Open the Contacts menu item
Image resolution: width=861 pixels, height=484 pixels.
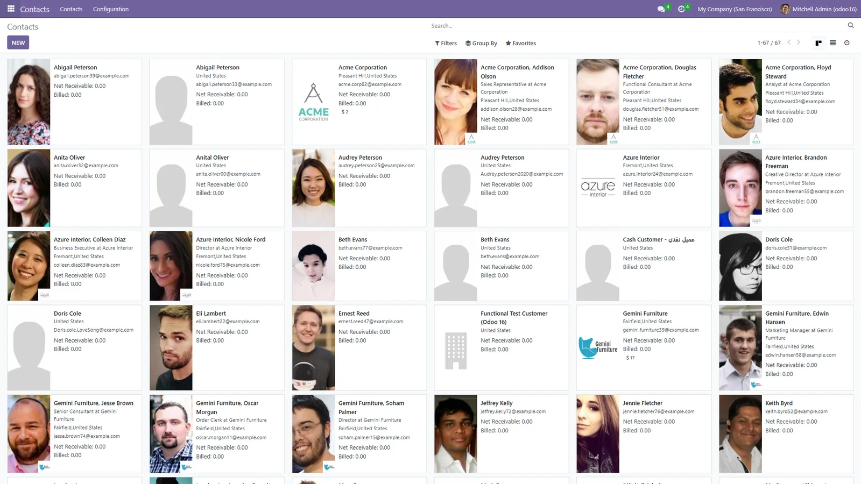[x=71, y=9]
